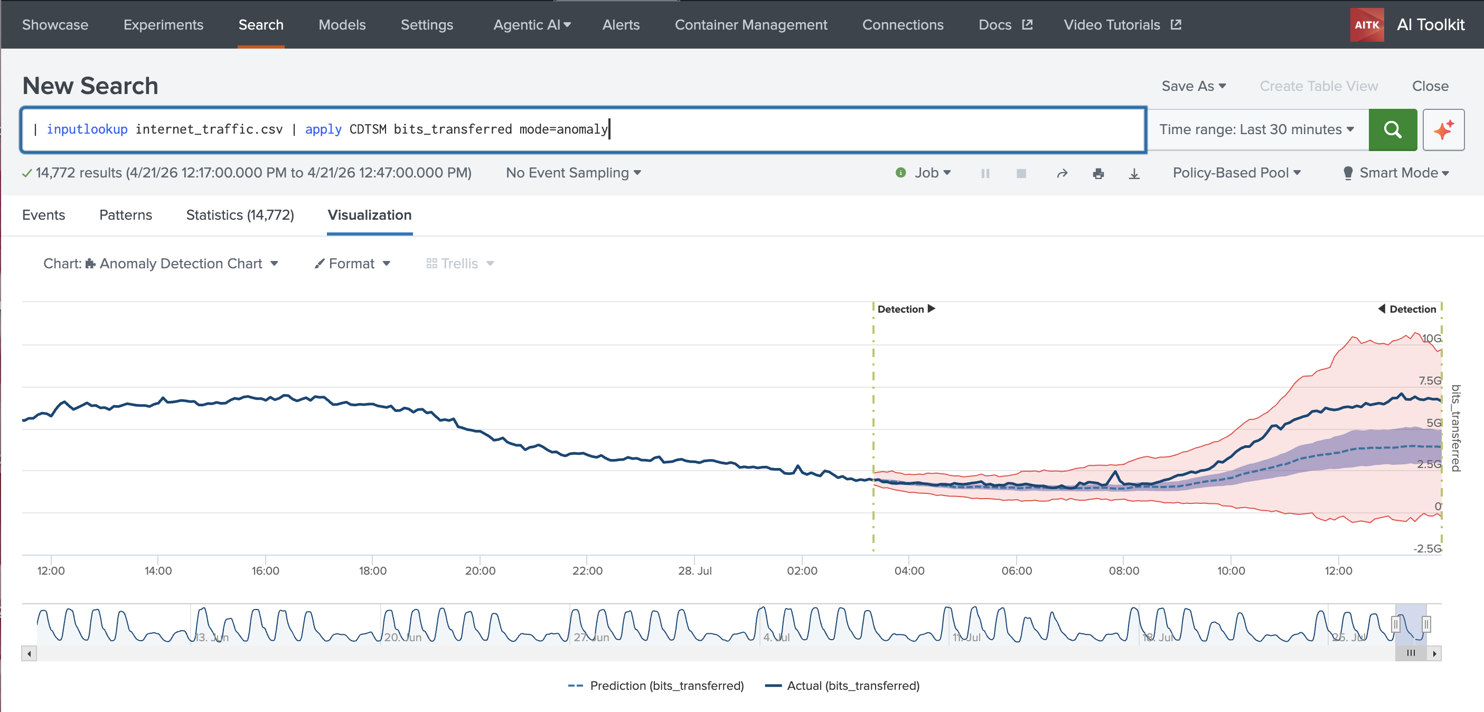Click the 10G y-axis label
Image resolution: width=1484 pixels, height=712 pixels.
(x=1432, y=338)
